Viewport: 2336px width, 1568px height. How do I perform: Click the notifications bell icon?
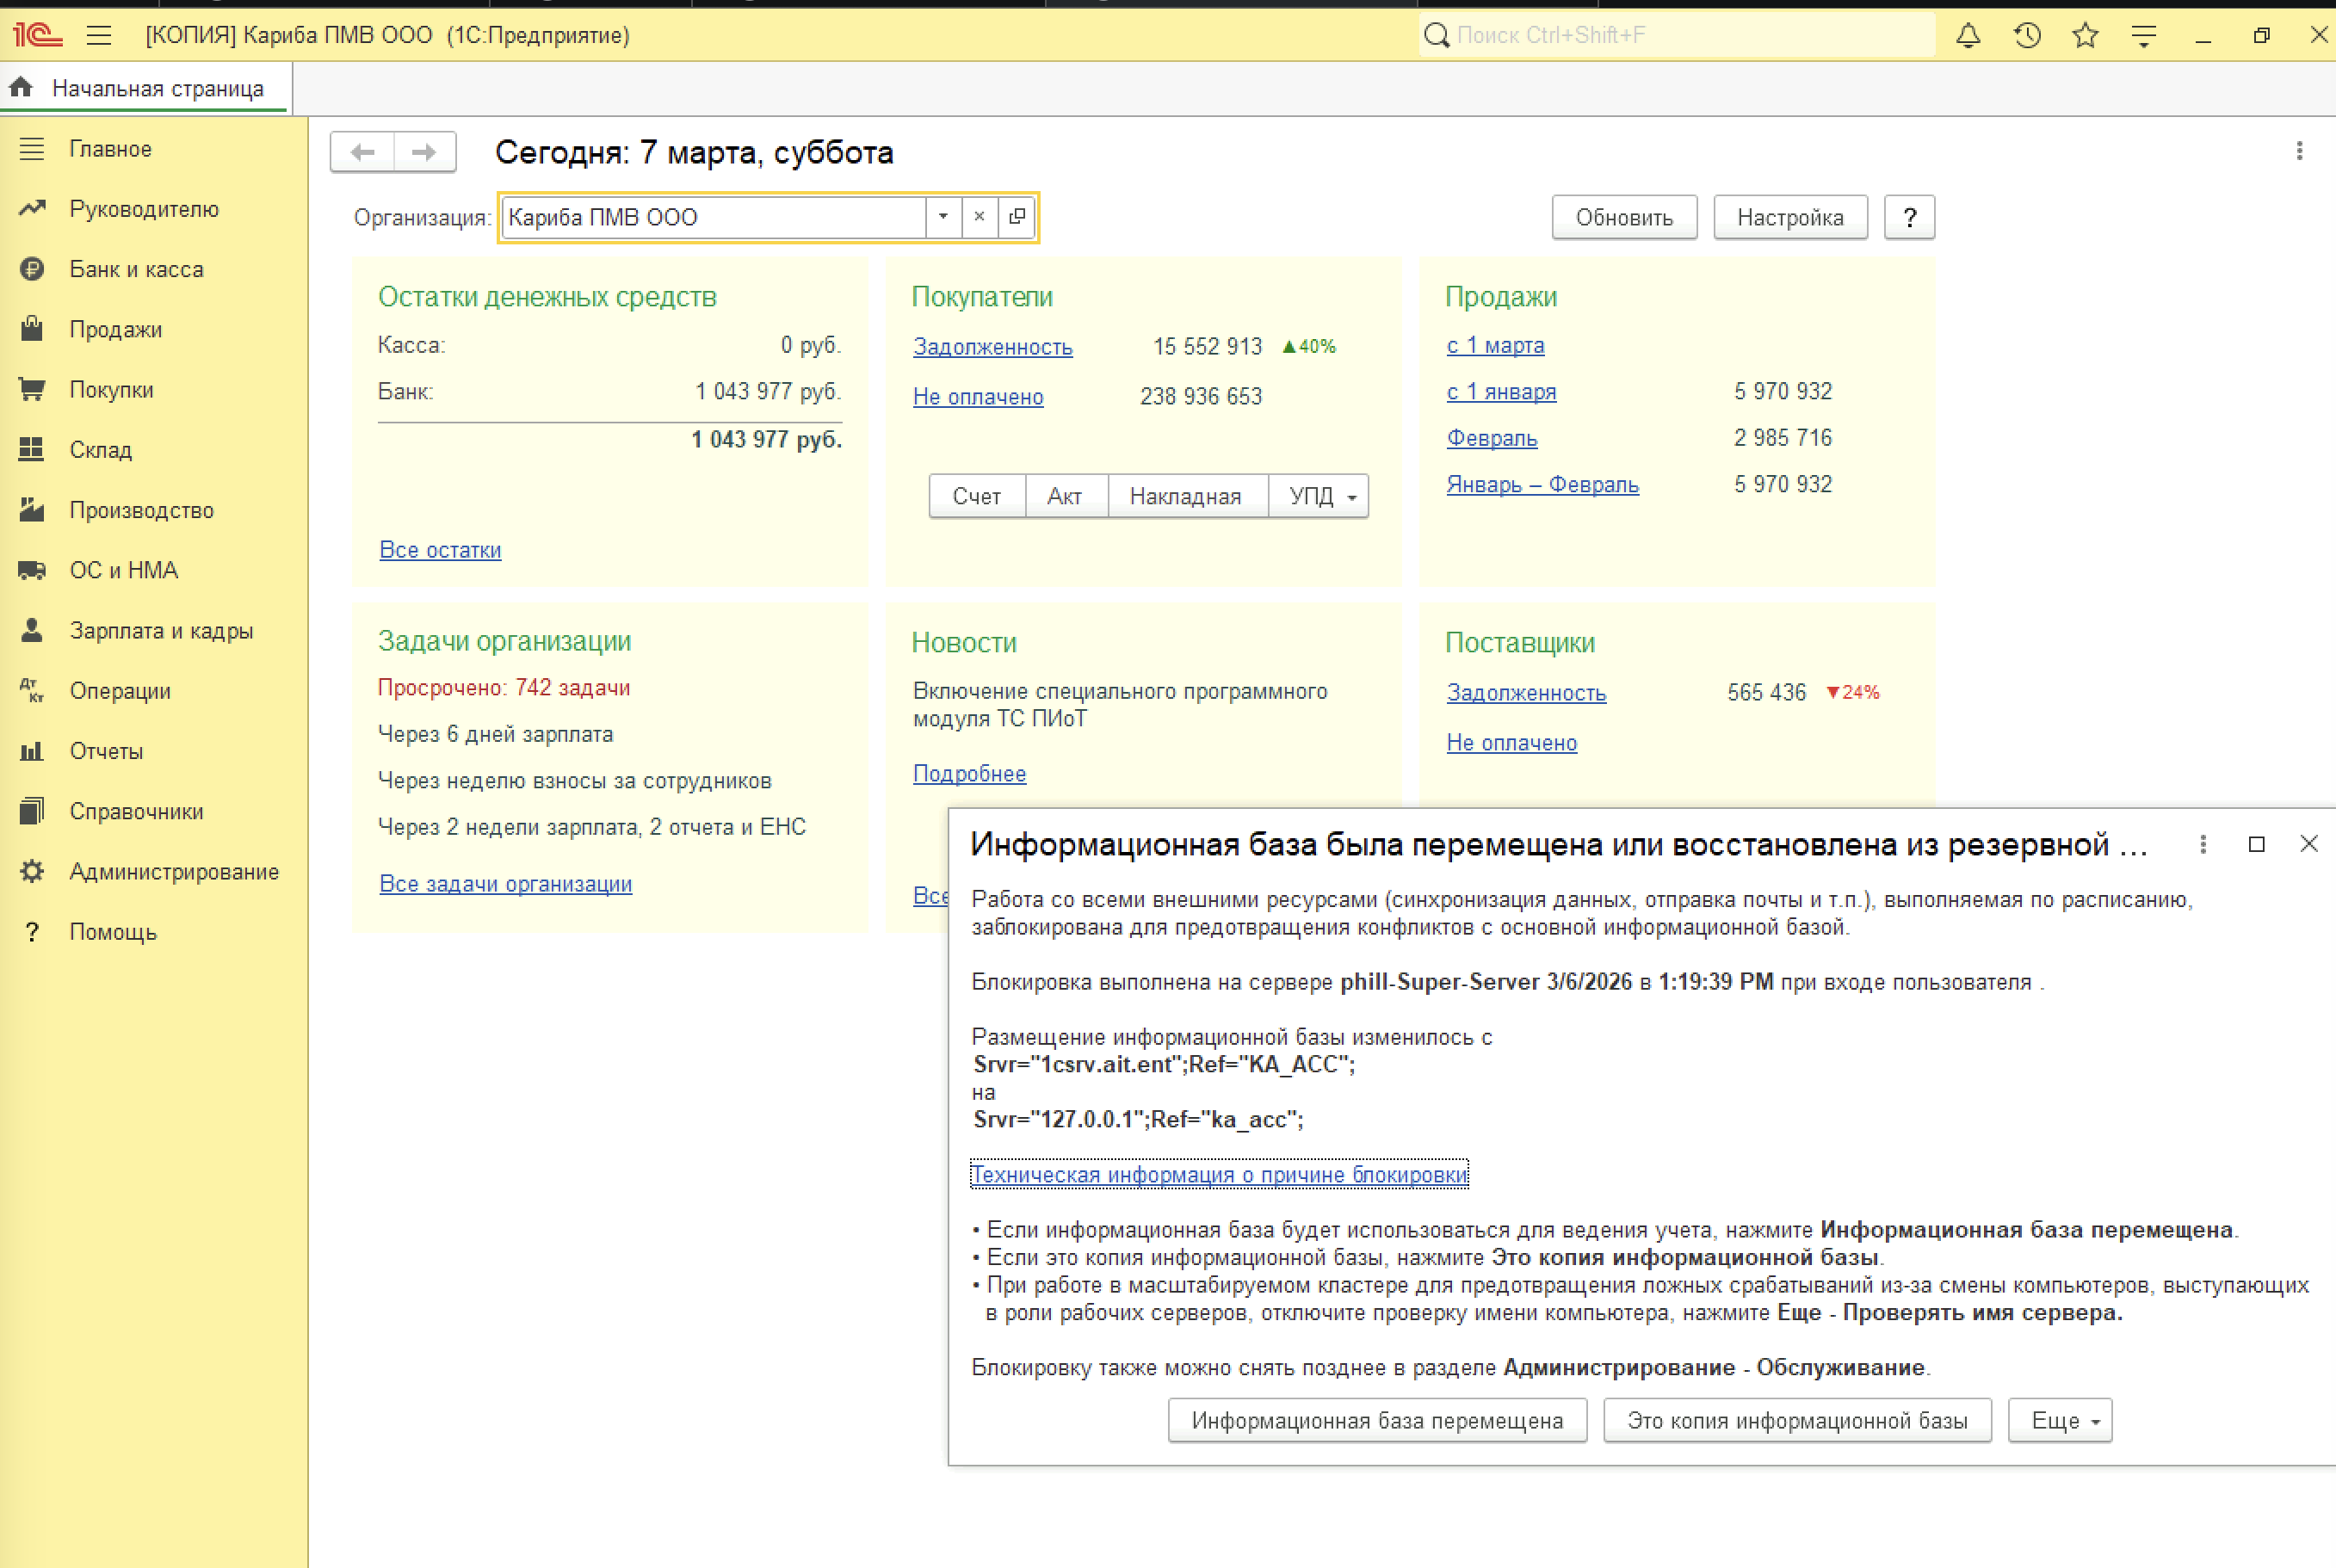coord(1967,36)
